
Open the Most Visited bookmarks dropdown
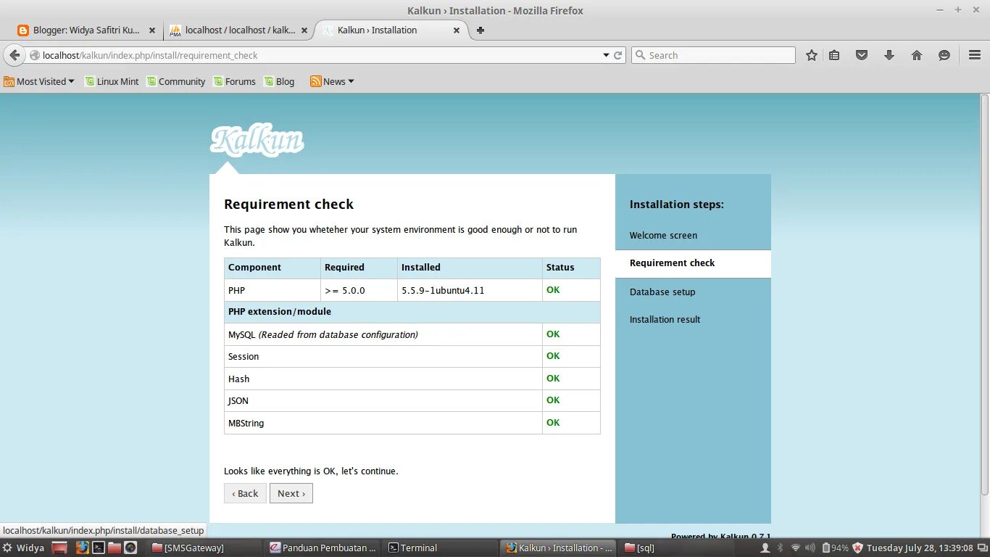(39, 81)
